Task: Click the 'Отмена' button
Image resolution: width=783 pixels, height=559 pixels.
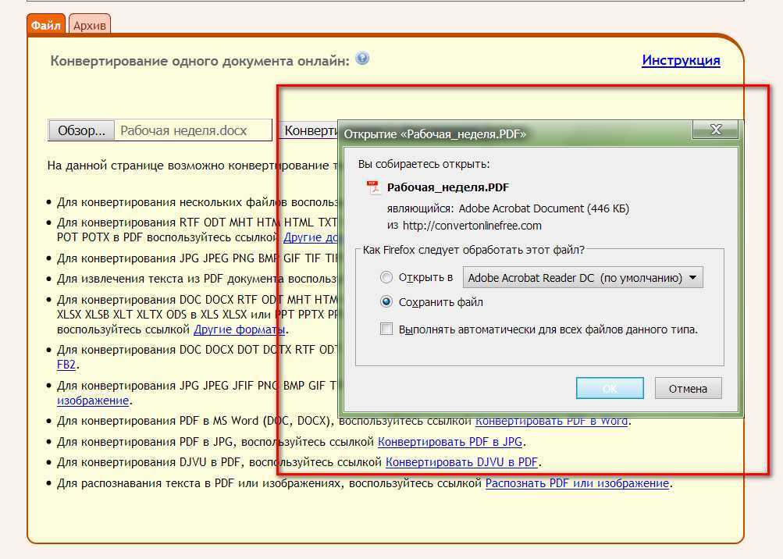Action: [688, 388]
